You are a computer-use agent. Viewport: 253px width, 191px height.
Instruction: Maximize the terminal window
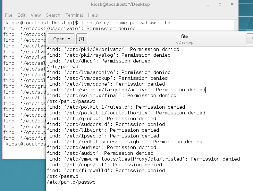click(x=220, y=4)
